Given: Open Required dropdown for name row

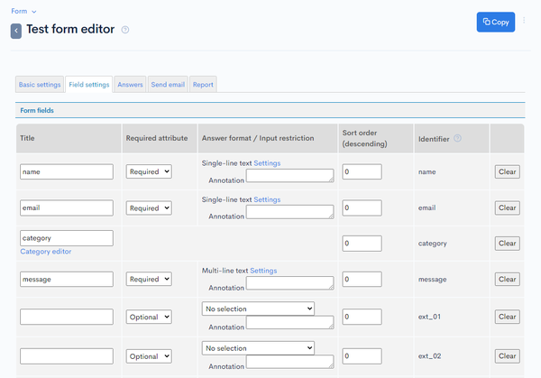Looking at the screenshot, I should [x=149, y=171].
